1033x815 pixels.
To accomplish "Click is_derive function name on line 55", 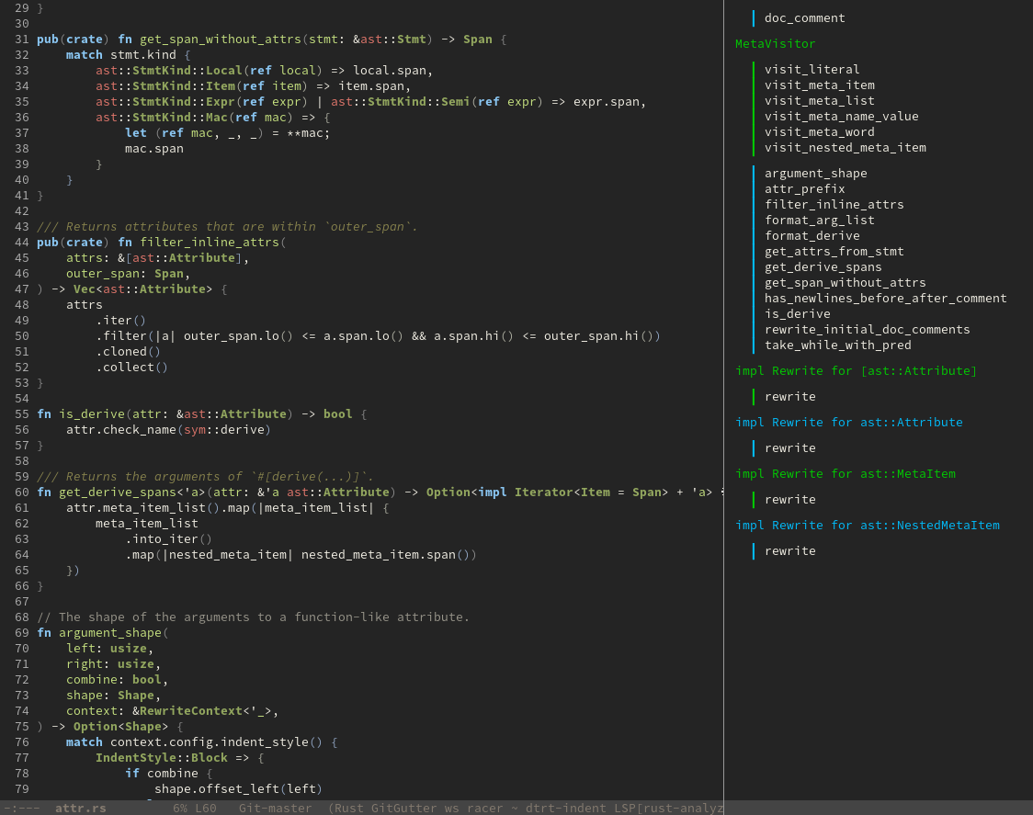I will 92,413.
